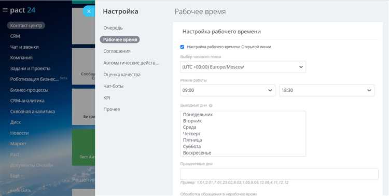Go to Задачи и Проекты

point(30,68)
